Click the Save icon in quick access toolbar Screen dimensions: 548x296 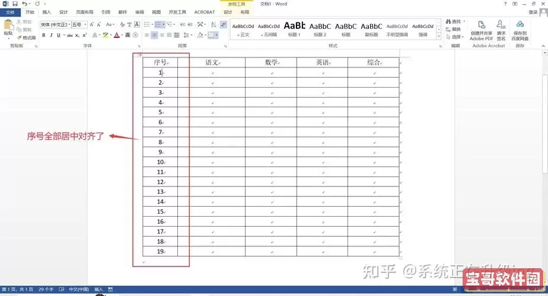click(15, 4)
